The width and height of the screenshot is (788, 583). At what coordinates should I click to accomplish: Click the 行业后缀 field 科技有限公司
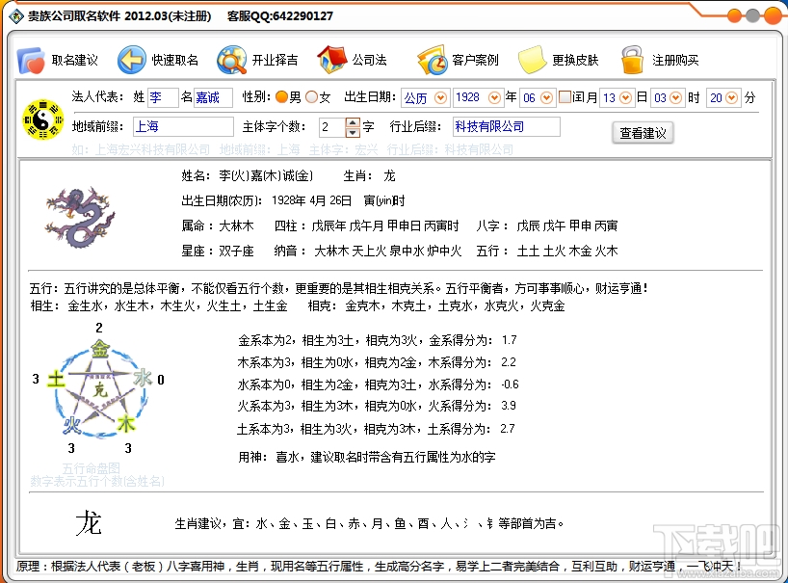[x=507, y=126]
